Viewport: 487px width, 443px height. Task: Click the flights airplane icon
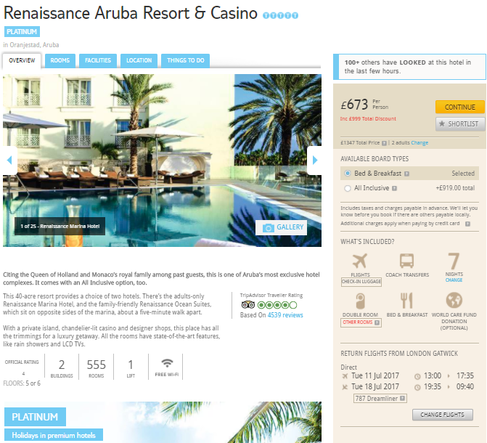point(360,261)
